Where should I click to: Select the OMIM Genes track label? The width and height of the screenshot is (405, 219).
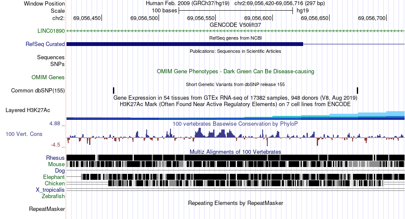click(48, 77)
